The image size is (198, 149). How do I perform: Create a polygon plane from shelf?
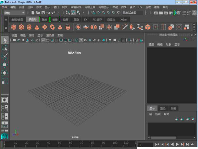pyautogui.click(x=45, y=27)
